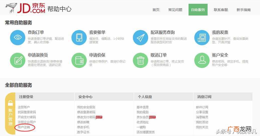Open 消息精灵 link
260x136 pixels.
coord(202,117)
